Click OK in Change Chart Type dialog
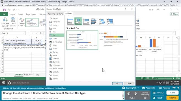The height and width of the screenshot is (101, 181). [x=117, y=84]
